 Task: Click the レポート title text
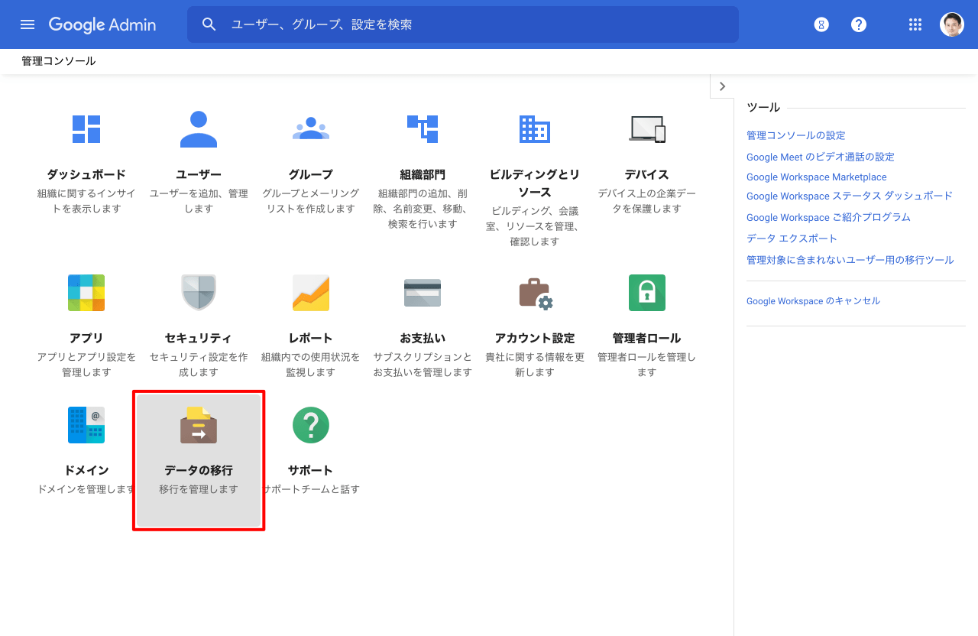311,338
